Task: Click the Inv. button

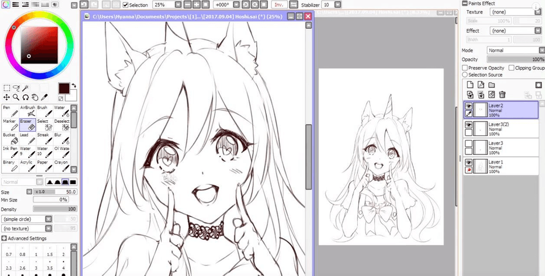Action: pyautogui.click(x=279, y=5)
